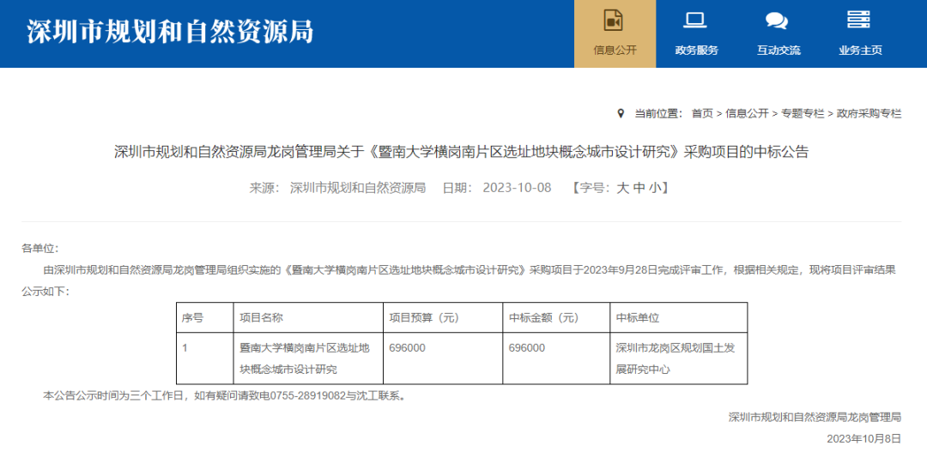Open the 互动交流 navigation tab

tap(779, 33)
